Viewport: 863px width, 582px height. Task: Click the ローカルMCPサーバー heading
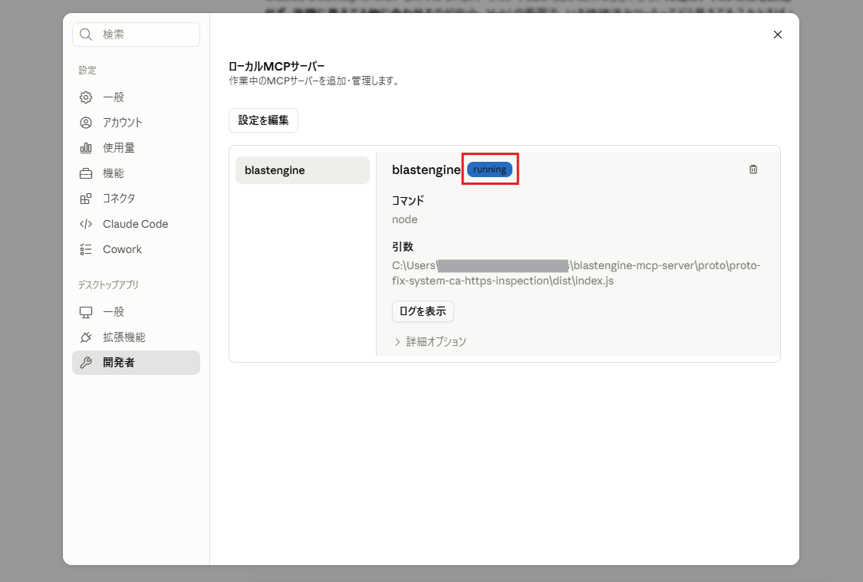[276, 67]
